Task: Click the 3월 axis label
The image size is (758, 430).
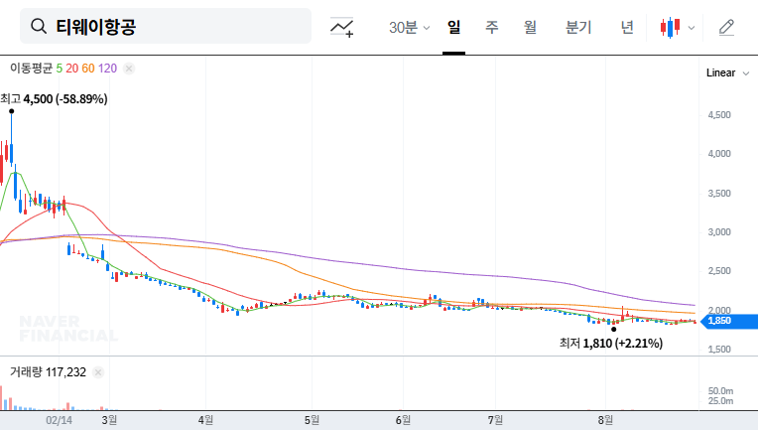Action: point(109,420)
